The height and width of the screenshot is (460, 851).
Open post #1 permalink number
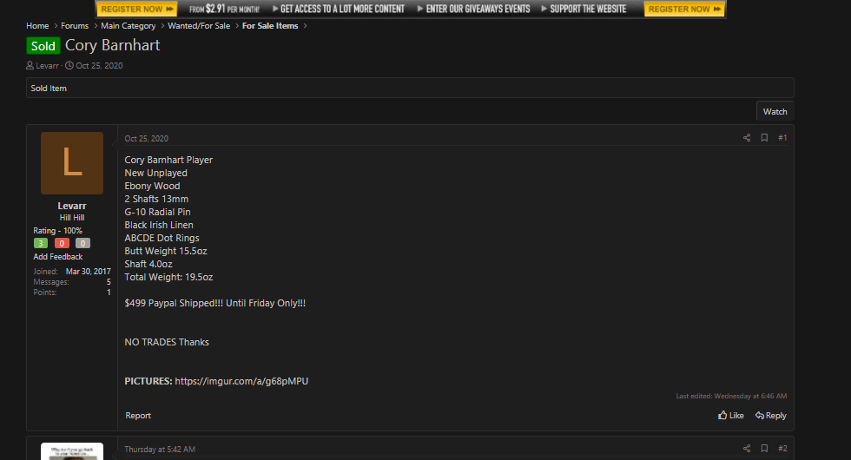782,138
